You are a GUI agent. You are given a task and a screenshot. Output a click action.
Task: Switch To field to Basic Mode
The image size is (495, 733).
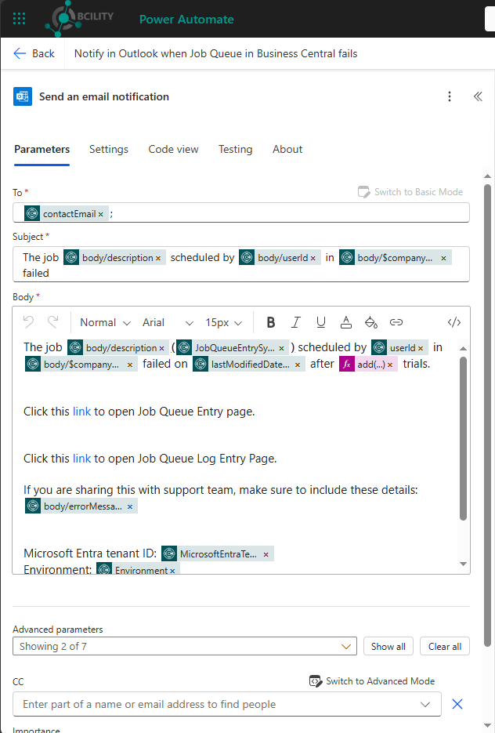click(x=410, y=192)
